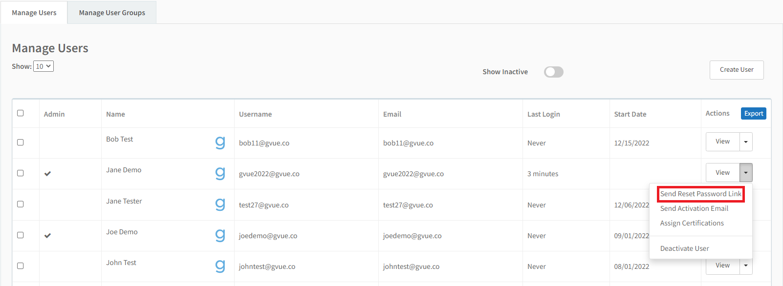Click the name Bob Test
The image size is (783, 286).
tap(120, 139)
